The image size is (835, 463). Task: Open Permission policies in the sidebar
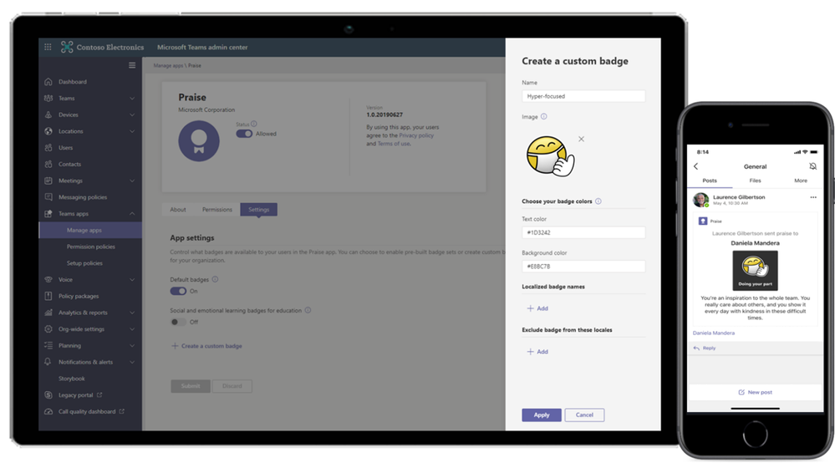pos(90,247)
